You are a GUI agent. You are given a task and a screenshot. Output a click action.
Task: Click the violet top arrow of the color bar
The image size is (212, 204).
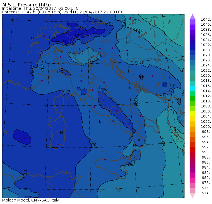[192, 17]
